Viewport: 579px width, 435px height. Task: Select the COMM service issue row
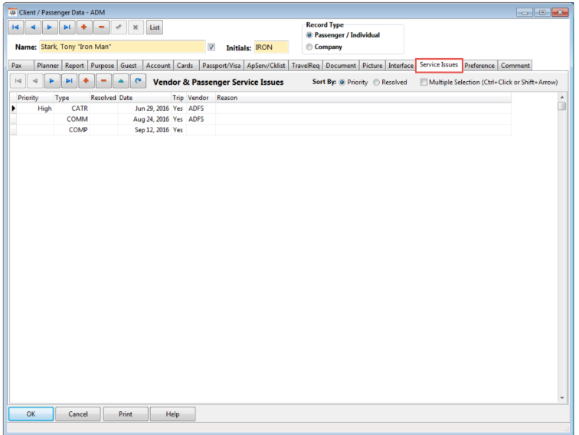[77, 119]
